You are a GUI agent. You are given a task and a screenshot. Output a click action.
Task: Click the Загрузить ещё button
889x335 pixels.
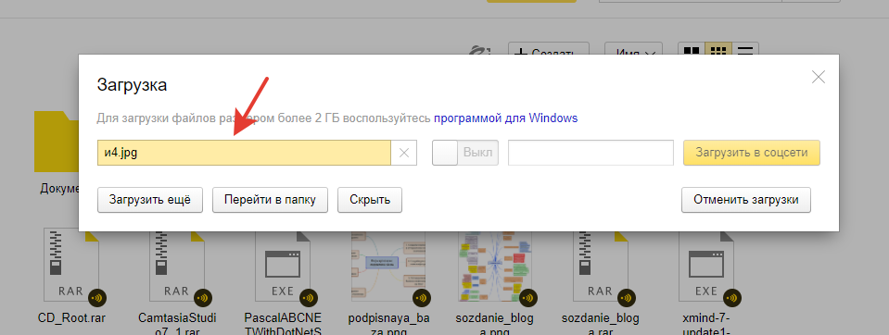pos(150,200)
